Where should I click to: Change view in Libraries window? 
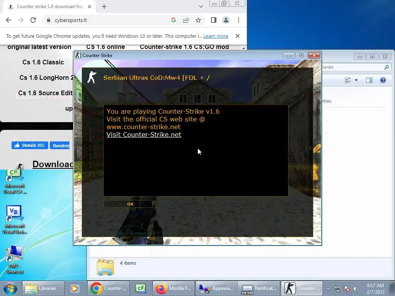(348, 80)
